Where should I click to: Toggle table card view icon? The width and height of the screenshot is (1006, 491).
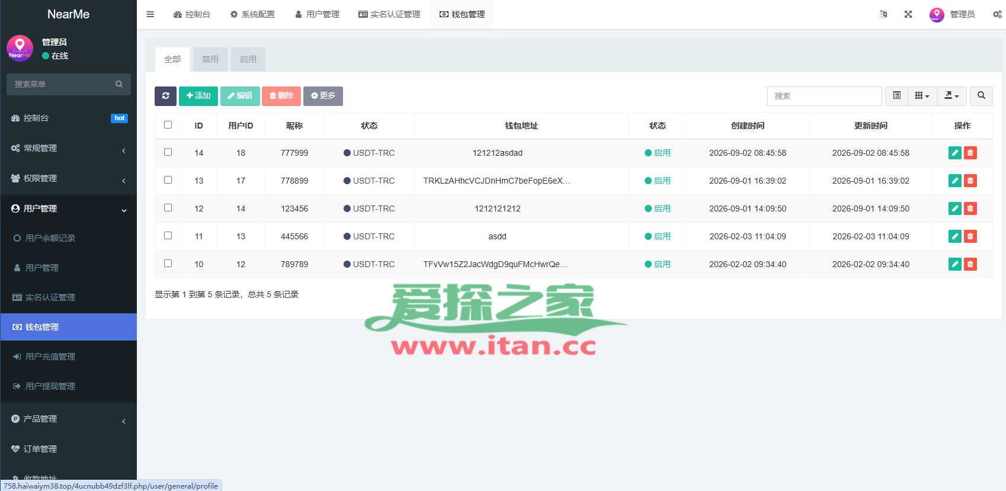[x=897, y=96]
